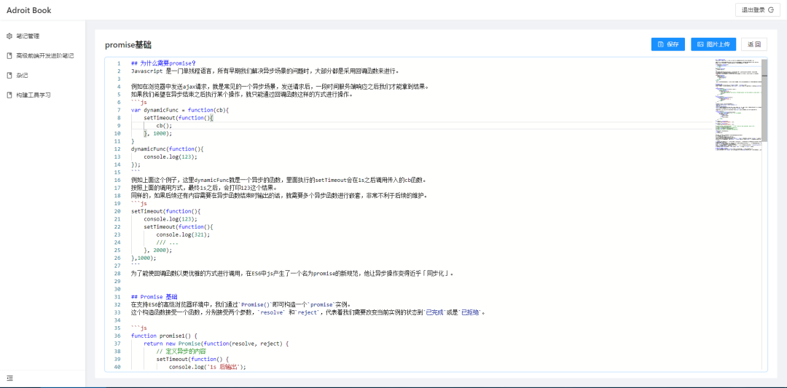This screenshot has width=787, height=388.
Task: Click the Adroit Book logo title
Action: click(28, 10)
